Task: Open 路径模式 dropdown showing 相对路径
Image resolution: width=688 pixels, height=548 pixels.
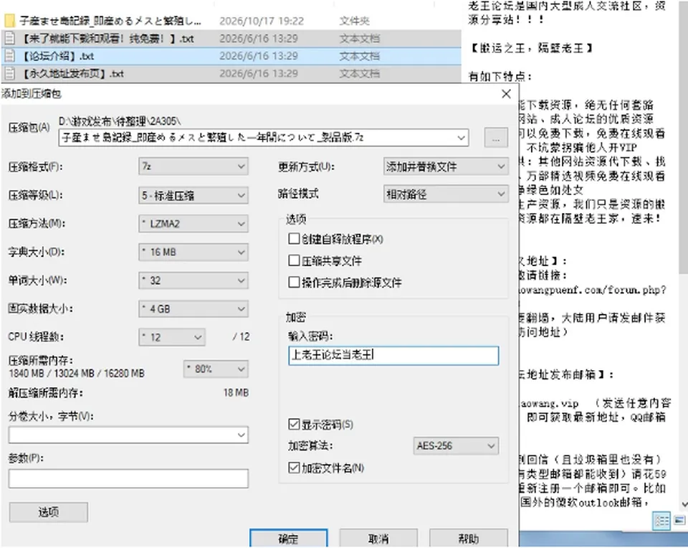Action: tap(446, 194)
